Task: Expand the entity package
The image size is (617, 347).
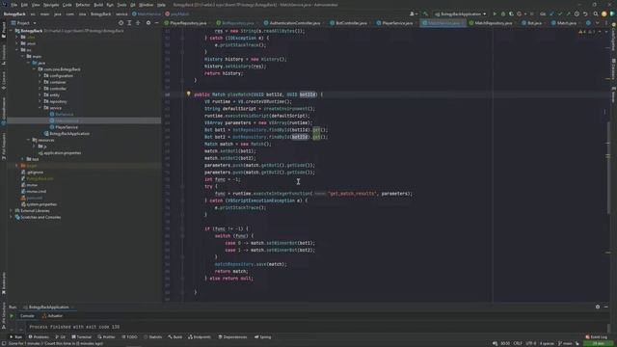Action: [40, 94]
